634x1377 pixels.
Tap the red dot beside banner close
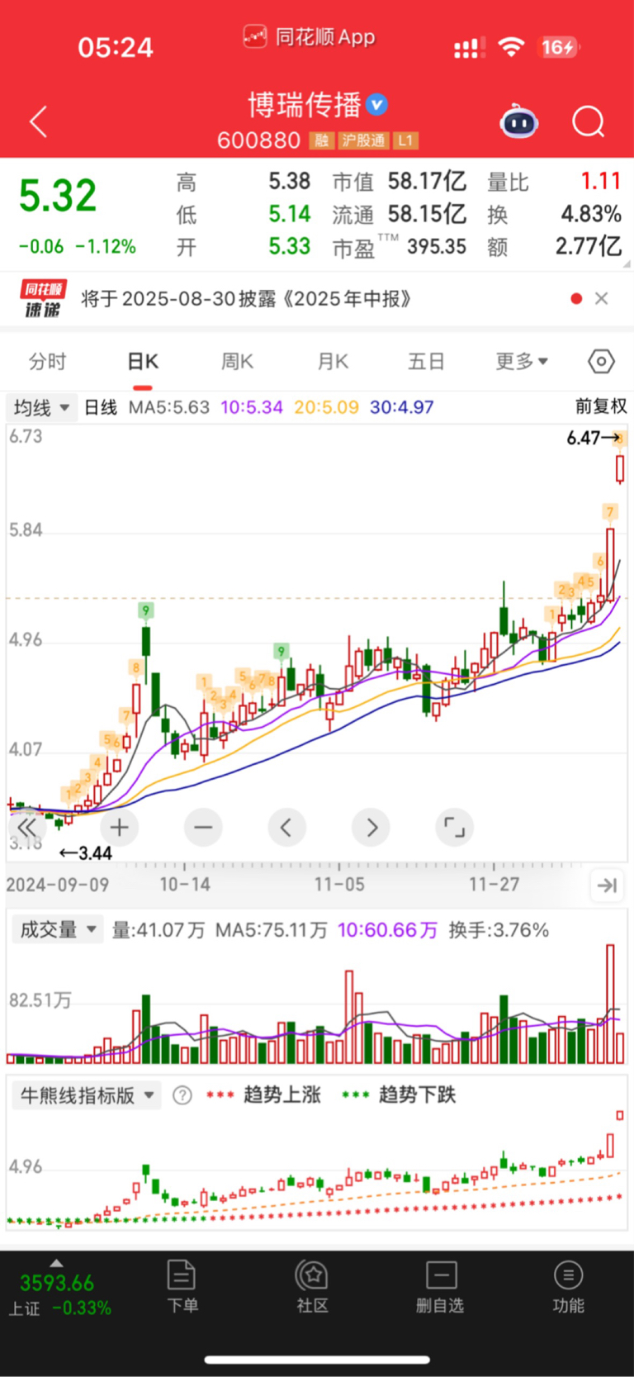576,298
